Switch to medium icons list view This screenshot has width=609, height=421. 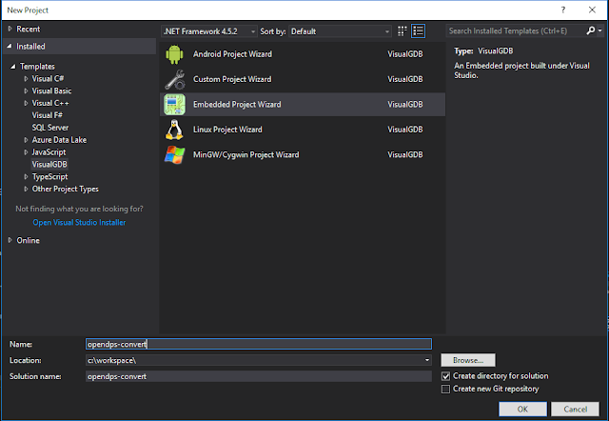(419, 31)
